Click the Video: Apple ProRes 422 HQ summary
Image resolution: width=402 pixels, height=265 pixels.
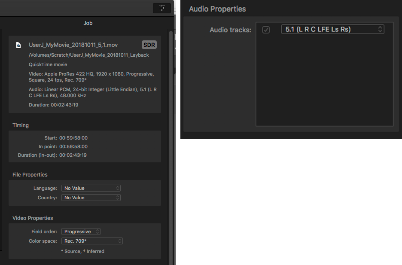(x=91, y=77)
